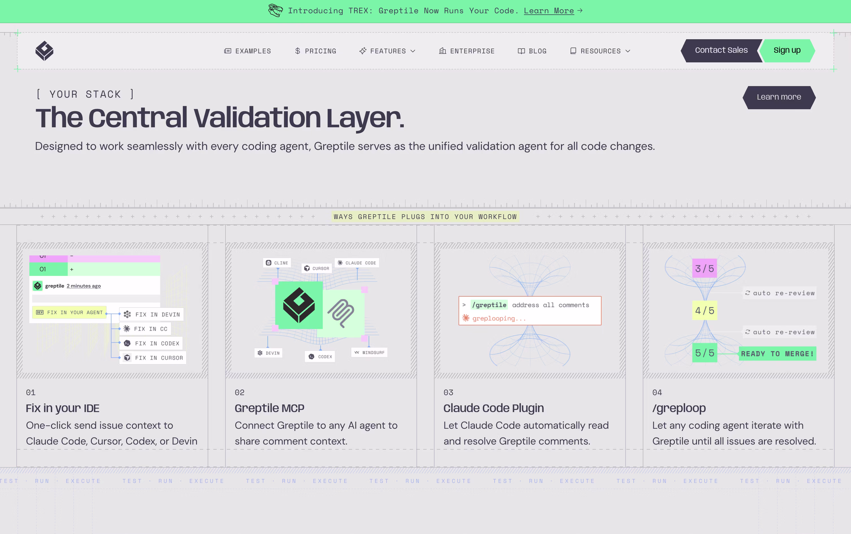Click the greplooping status text

coord(499,318)
